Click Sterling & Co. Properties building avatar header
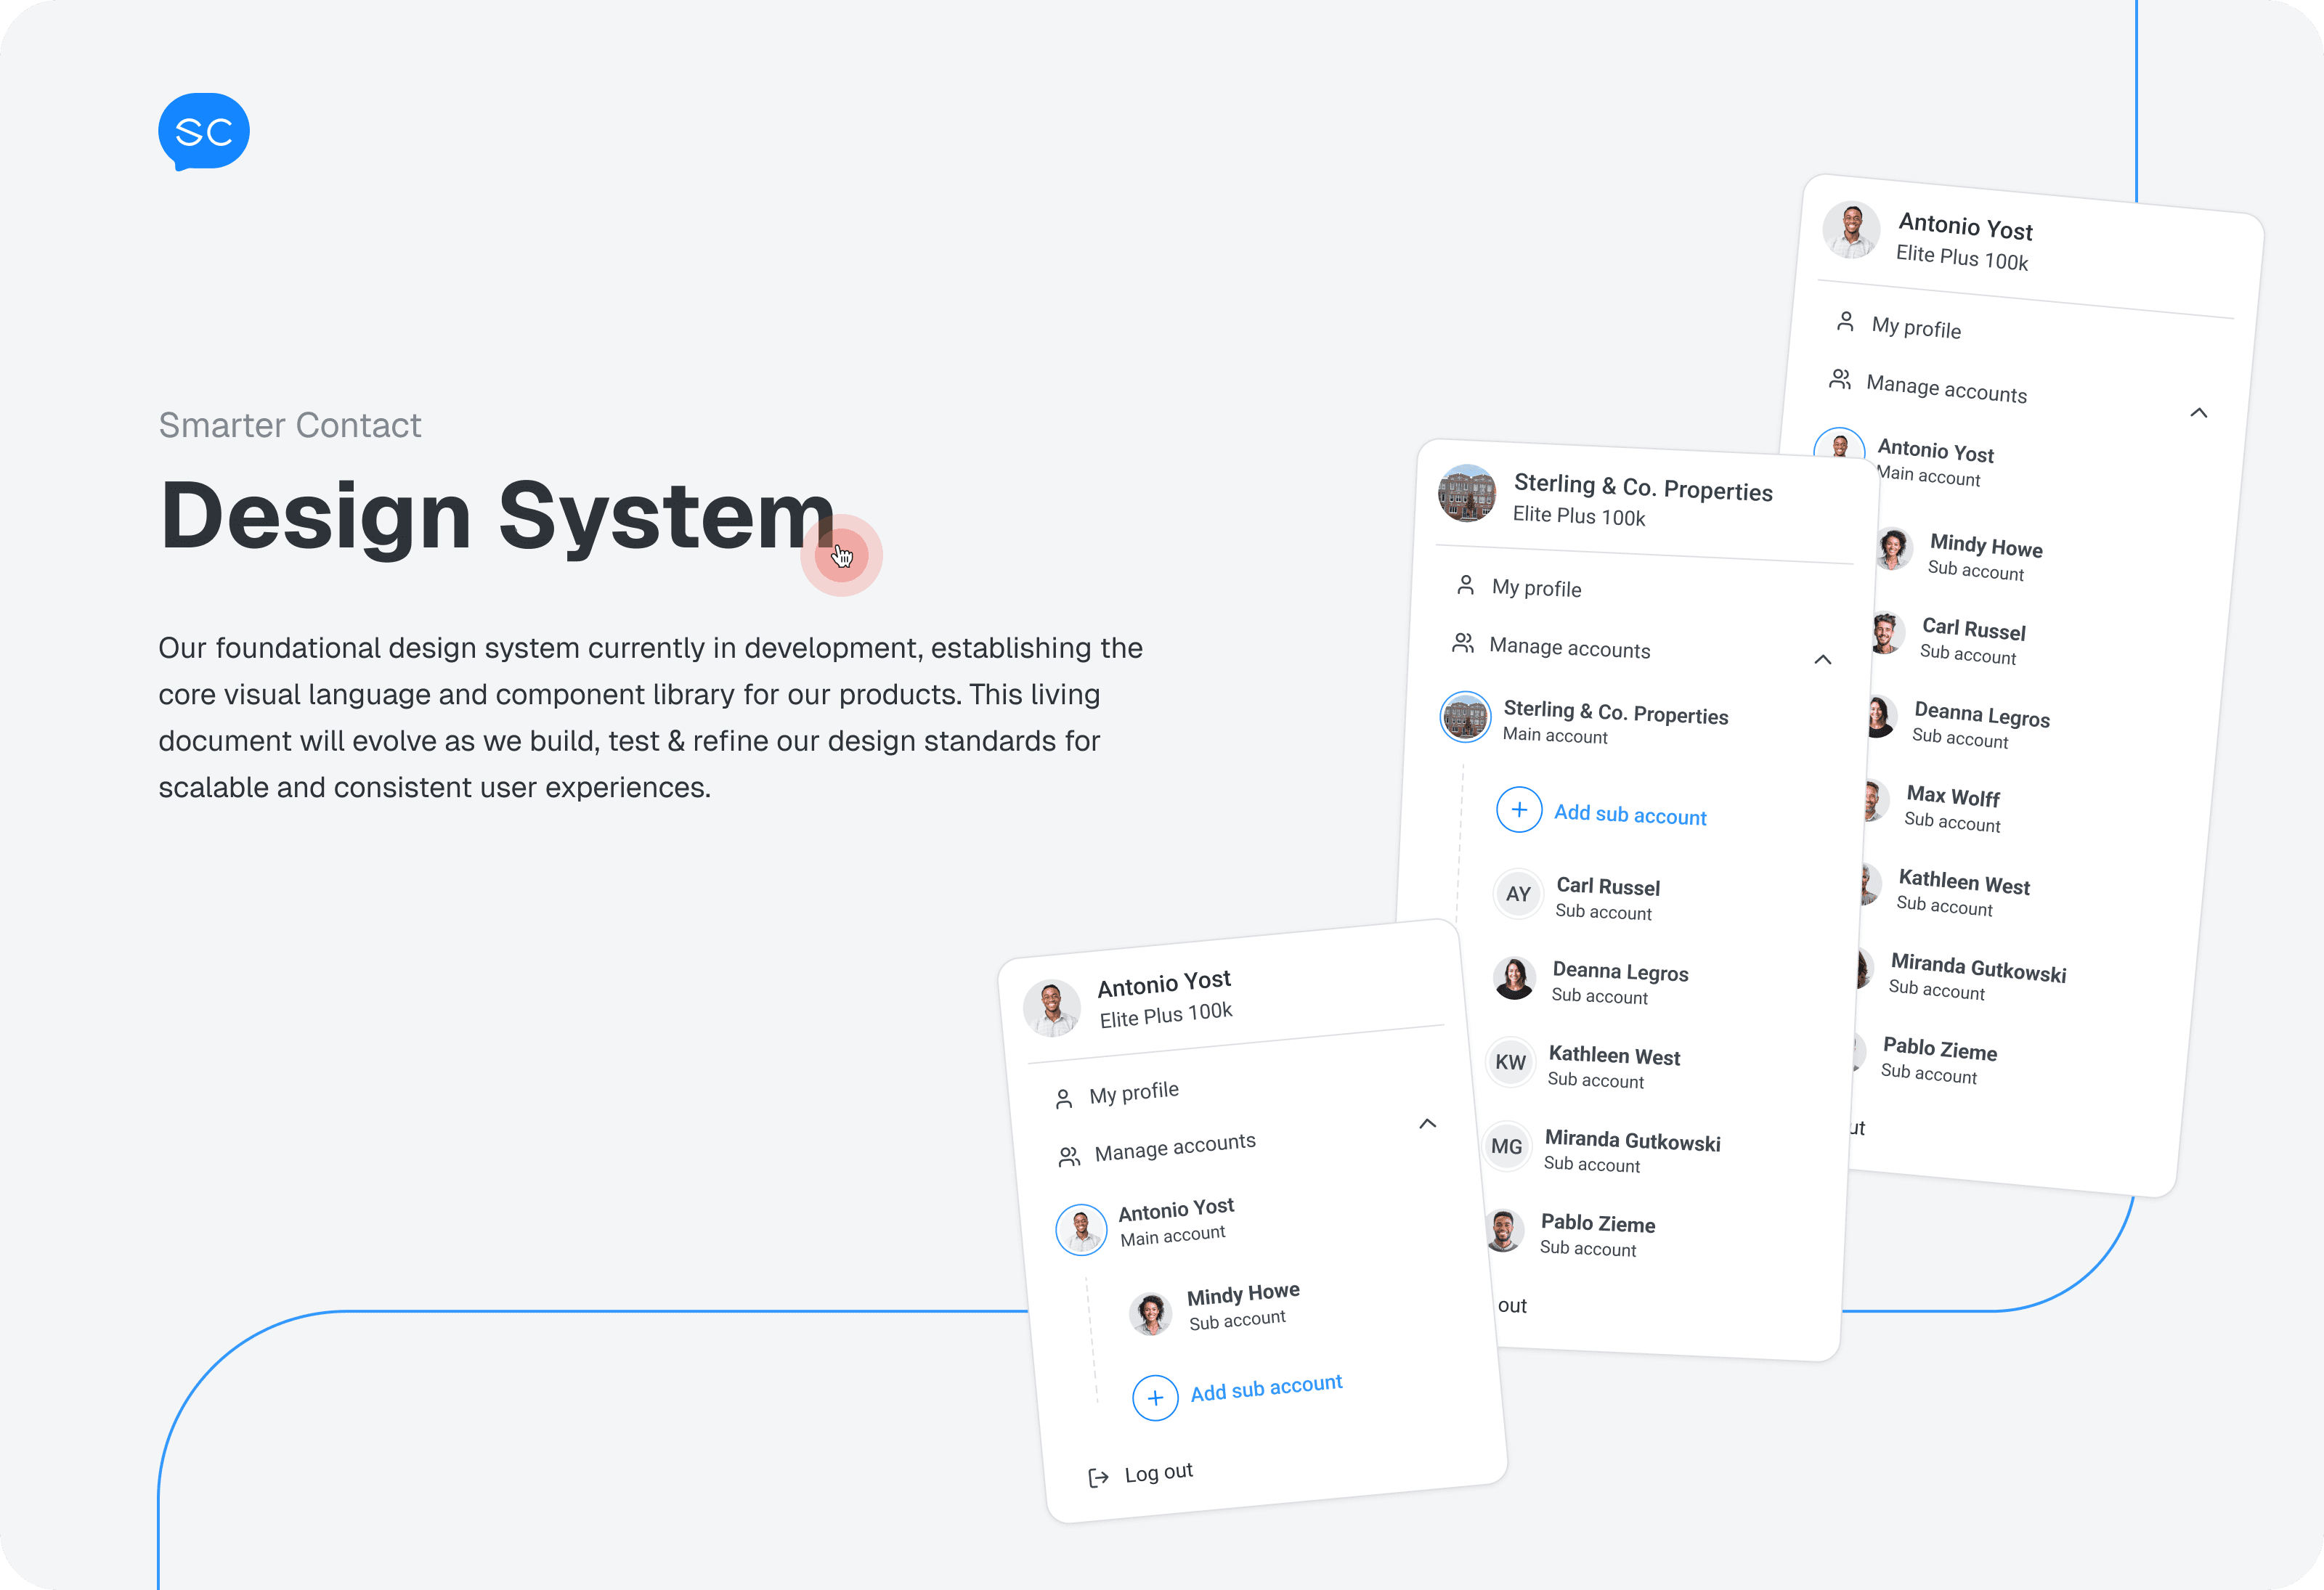 [x=1467, y=493]
